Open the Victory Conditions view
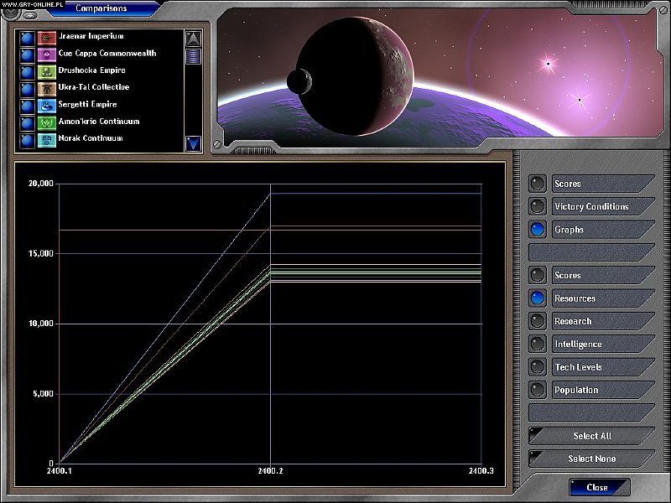Image resolution: width=671 pixels, height=503 pixels. (x=591, y=206)
